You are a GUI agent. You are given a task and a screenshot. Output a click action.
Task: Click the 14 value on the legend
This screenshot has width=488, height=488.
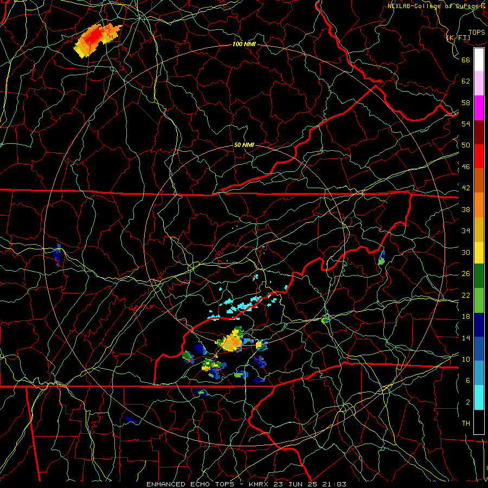click(x=466, y=338)
